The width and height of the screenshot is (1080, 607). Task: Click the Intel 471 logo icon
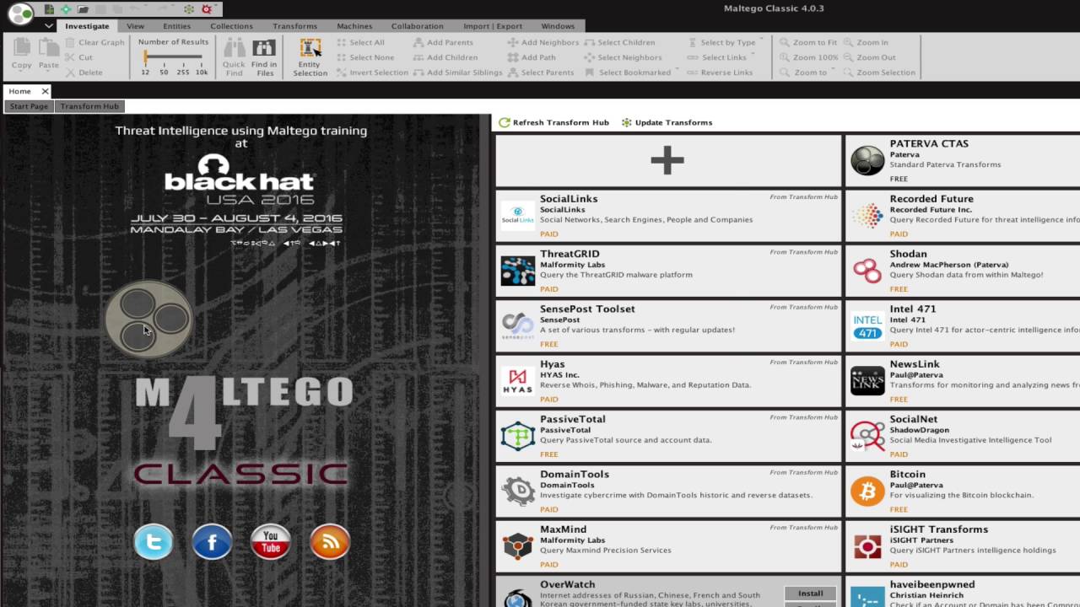[x=867, y=326]
